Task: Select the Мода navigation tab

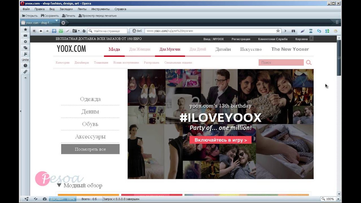Action: click(x=114, y=49)
